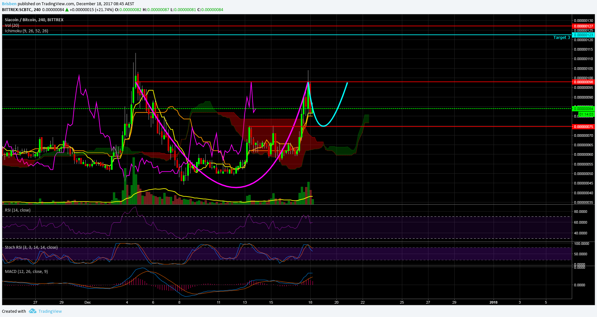The height and width of the screenshot is (317, 597).
Task: Click the Dec label on the date axis
Action: pyautogui.click(x=87, y=302)
